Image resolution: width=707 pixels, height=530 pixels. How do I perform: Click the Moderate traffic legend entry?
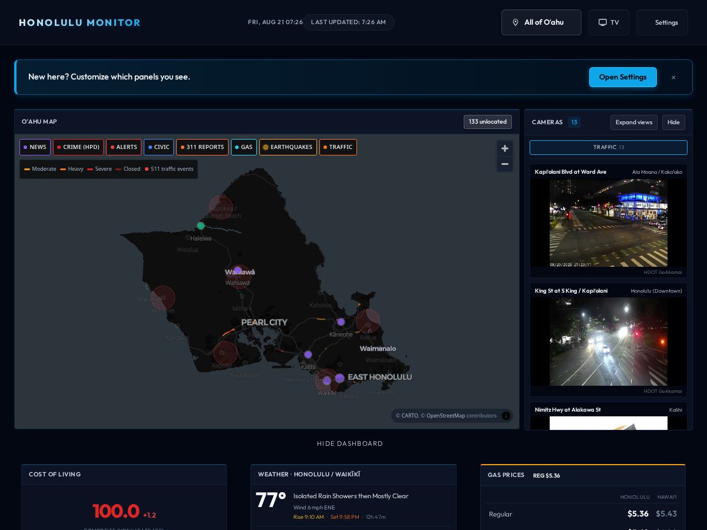coord(40,169)
